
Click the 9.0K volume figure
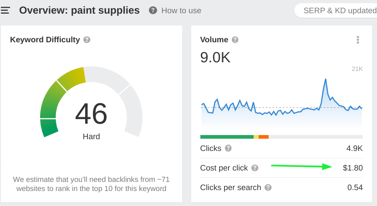(215, 58)
